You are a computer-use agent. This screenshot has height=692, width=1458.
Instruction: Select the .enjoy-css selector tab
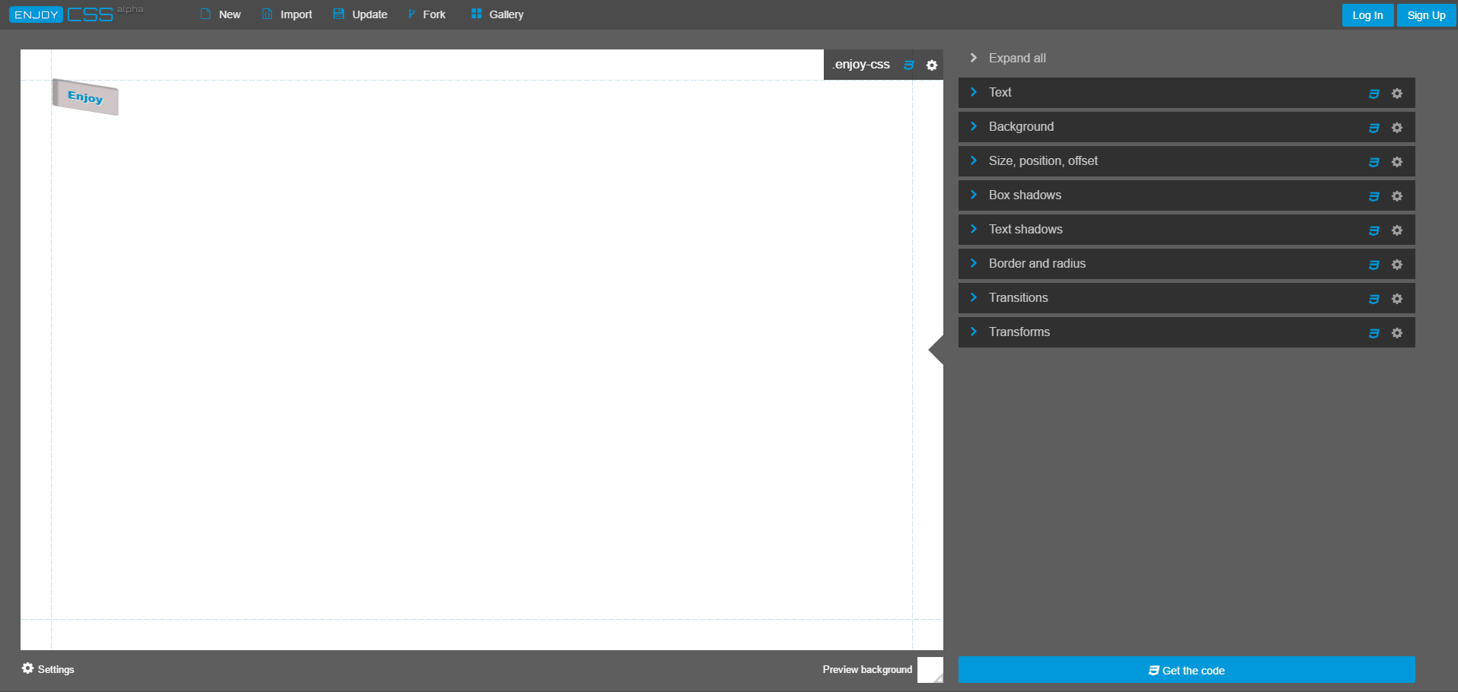(861, 65)
